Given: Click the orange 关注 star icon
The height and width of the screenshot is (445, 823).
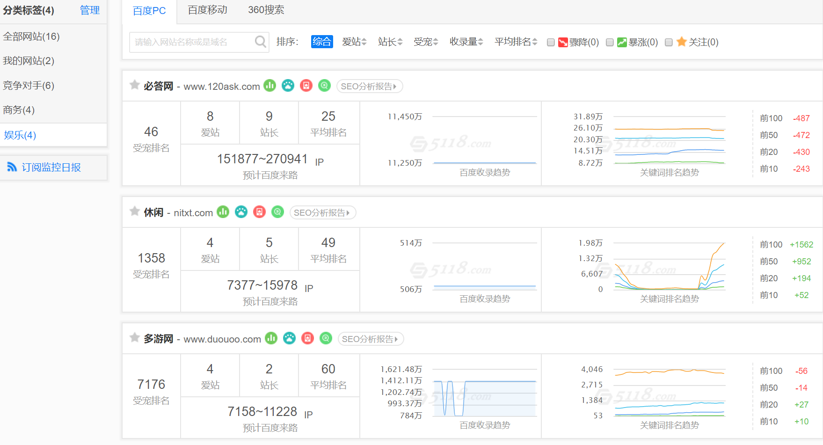Looking at the screenshot, I should [x=682, y=42].
